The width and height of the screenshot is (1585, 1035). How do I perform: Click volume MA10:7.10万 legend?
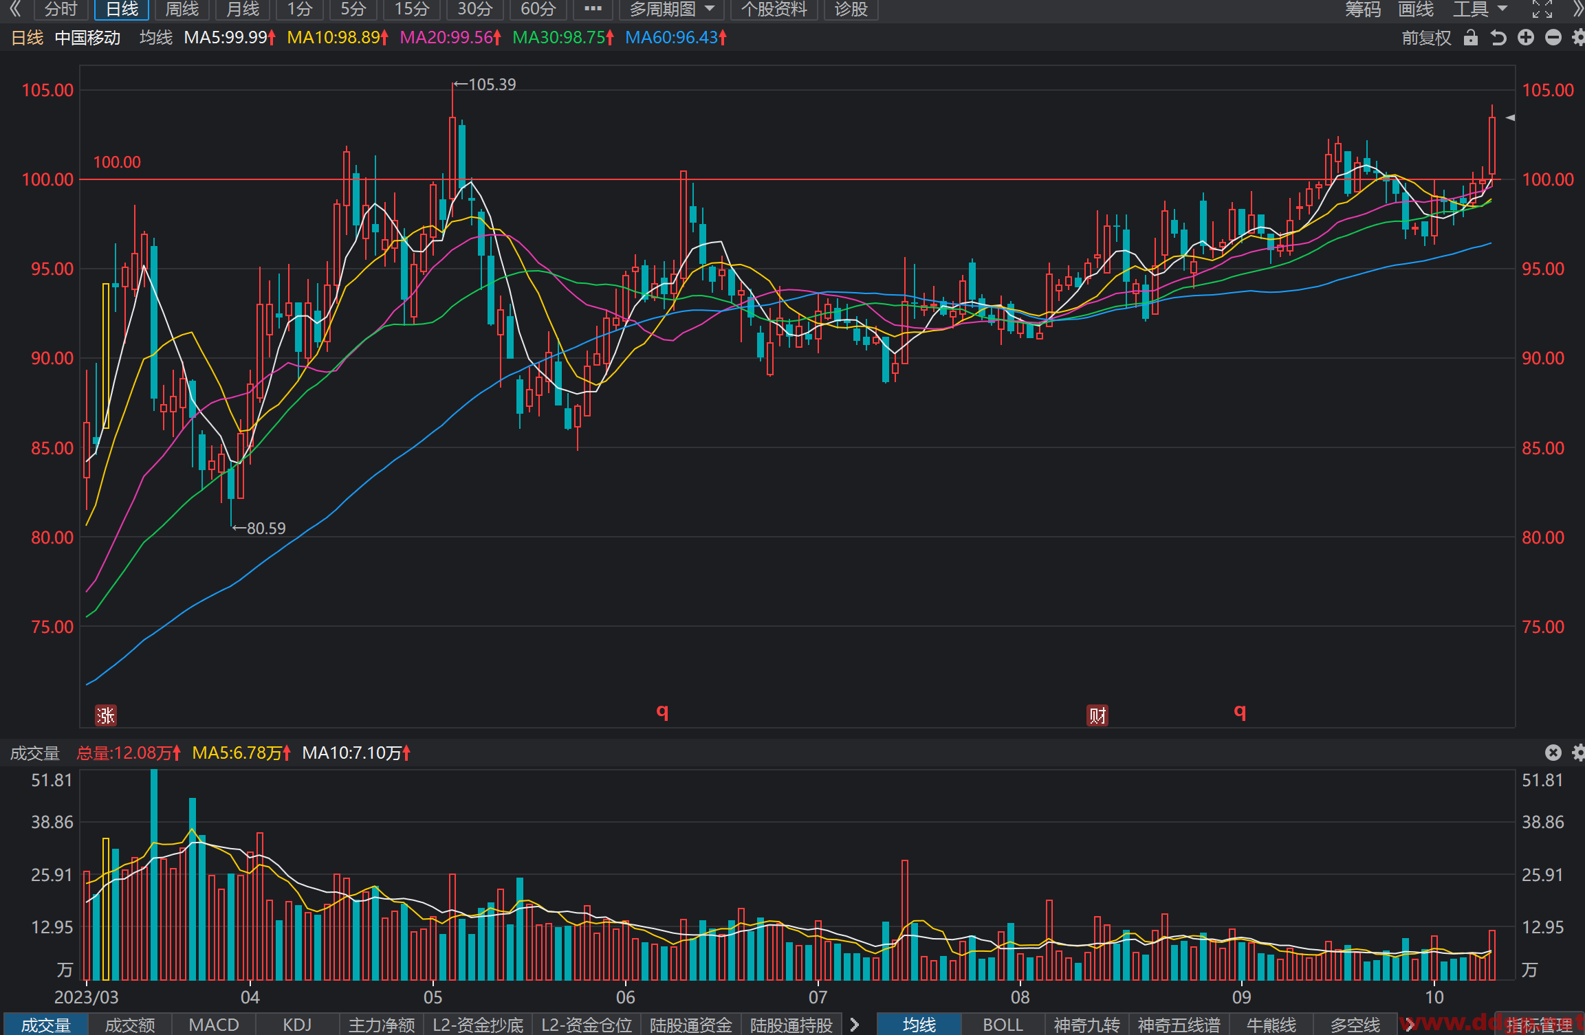point(356,753)
